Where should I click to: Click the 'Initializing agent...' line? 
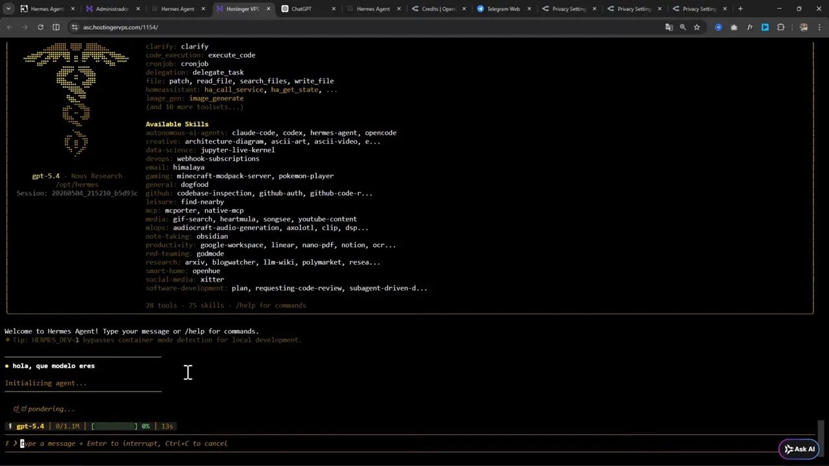coord(45,383)
